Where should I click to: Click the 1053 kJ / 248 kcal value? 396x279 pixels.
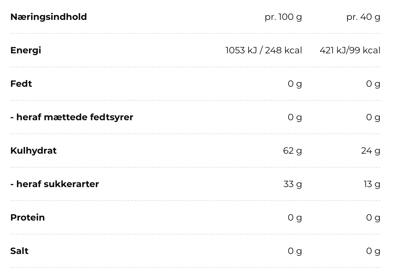point(264,50)
